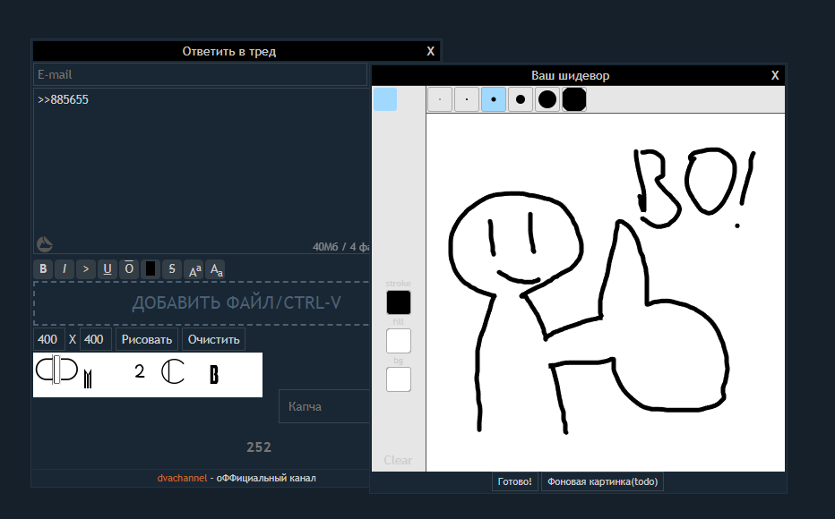Apply subscript formatting button
The width and height of the screenshot is (835, 519).
tap(216, 269)
